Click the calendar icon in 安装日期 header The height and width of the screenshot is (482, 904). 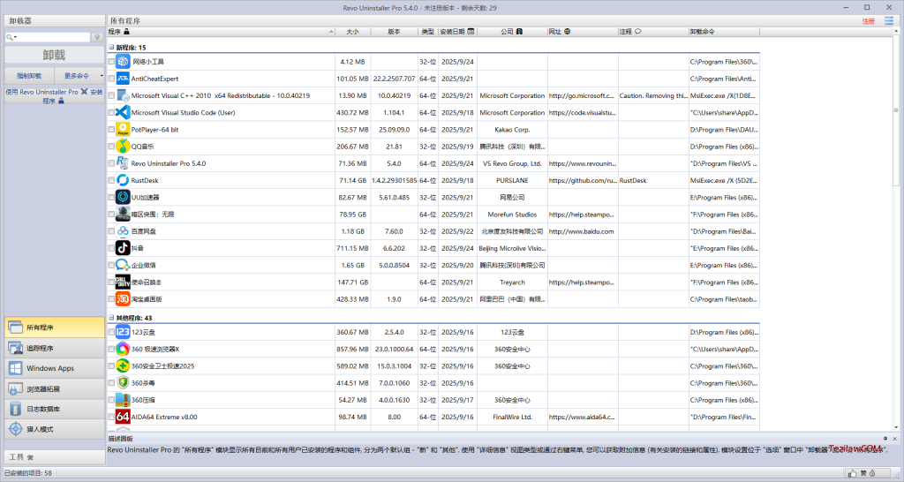point(471,32)
